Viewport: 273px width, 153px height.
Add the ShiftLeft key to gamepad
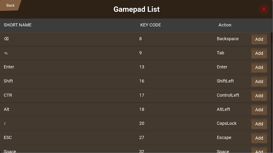[x=259, y=82]
